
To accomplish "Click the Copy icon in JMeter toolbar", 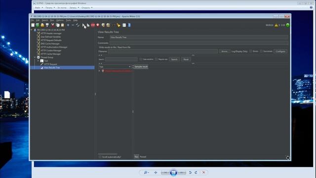I will click(58, 25).
